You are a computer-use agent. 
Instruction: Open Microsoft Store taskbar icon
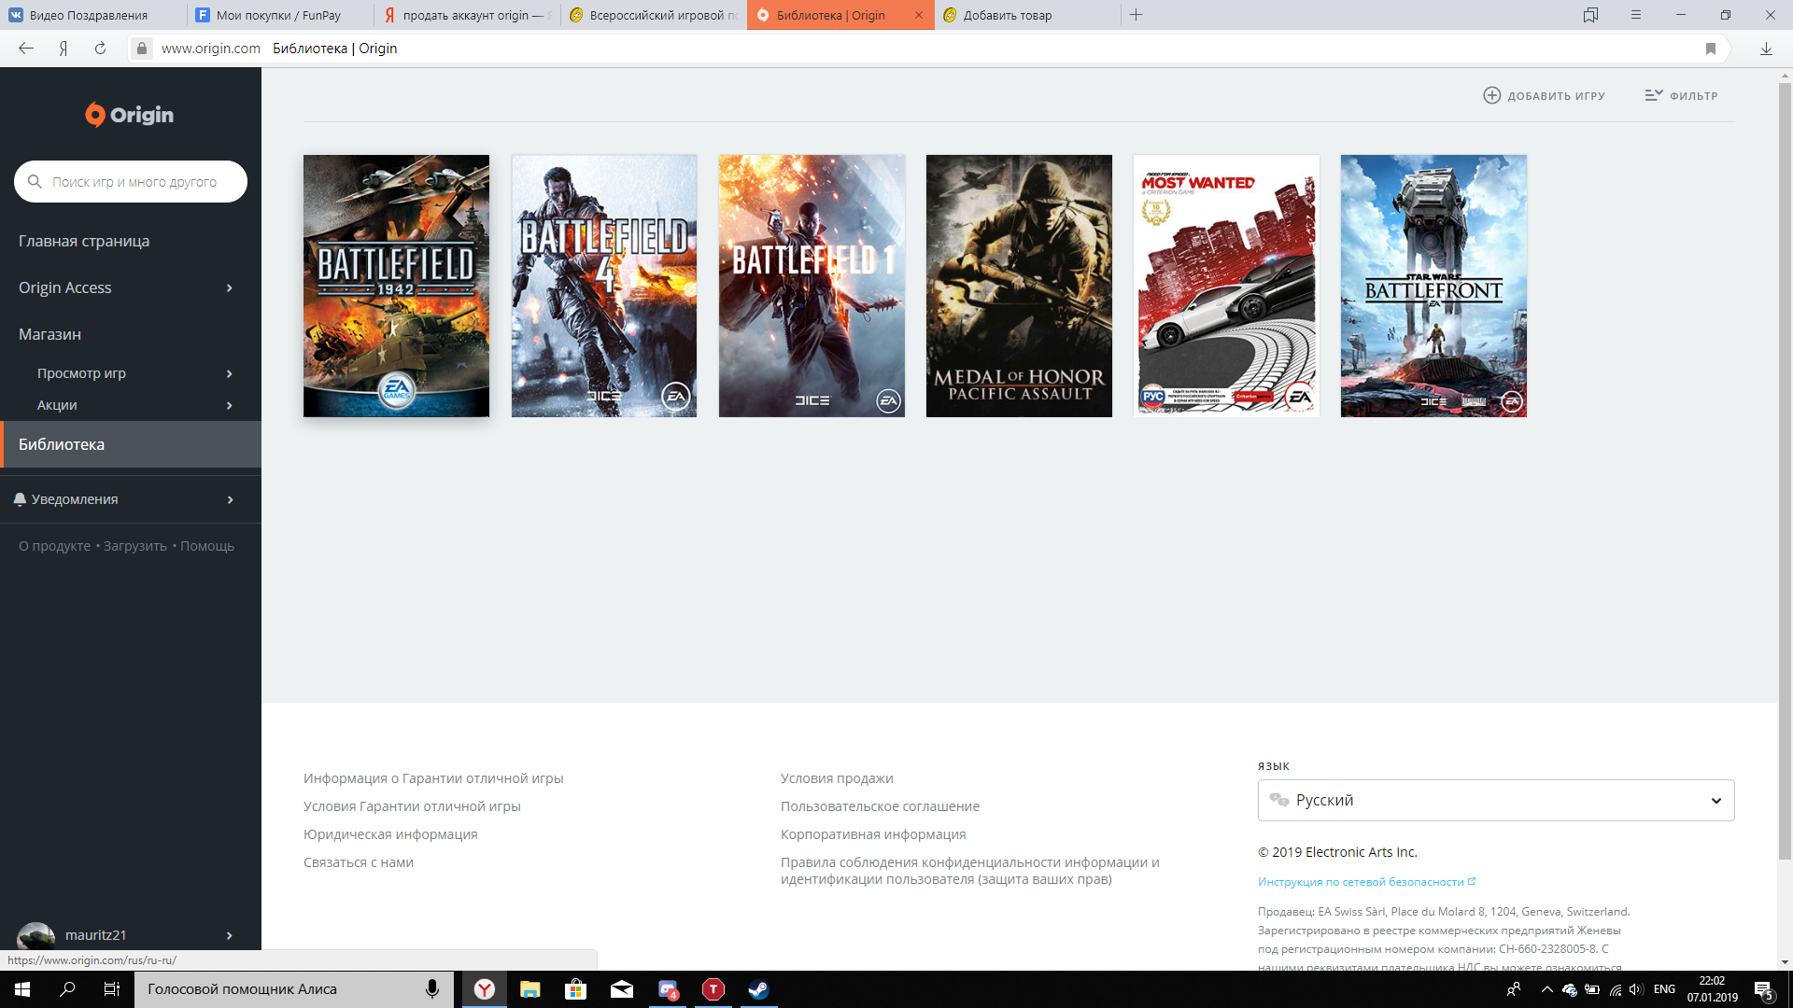575,989
